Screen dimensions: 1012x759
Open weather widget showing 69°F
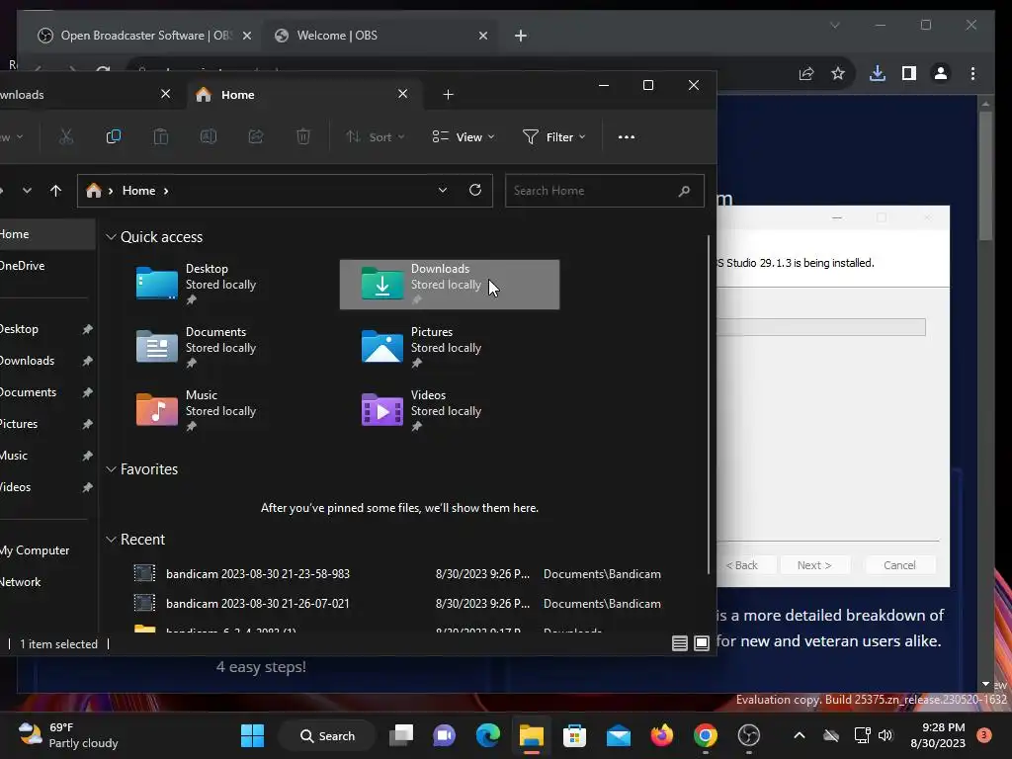coord(68,735)
